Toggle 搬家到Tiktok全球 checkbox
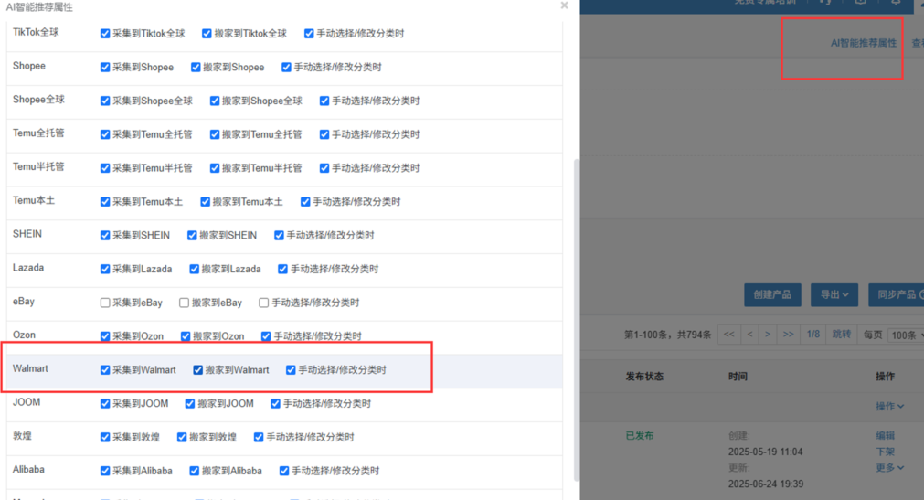This screenshot has height=500, width=924. click(207, 34)
